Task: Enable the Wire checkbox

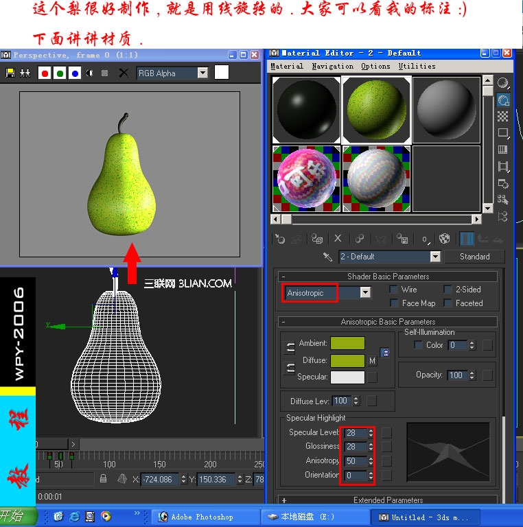Action: [x=393, y=290]
